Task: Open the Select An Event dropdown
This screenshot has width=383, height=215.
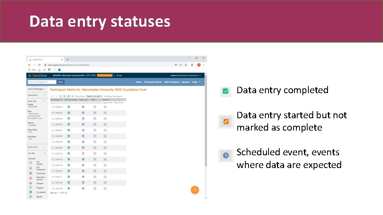Action: [95, 96]
